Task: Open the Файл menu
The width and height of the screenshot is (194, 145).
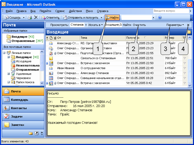Action: 9,11
